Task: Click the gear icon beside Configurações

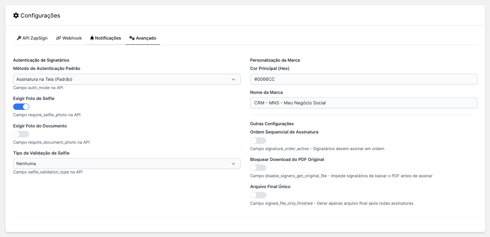Action: [x=16, y=15]
